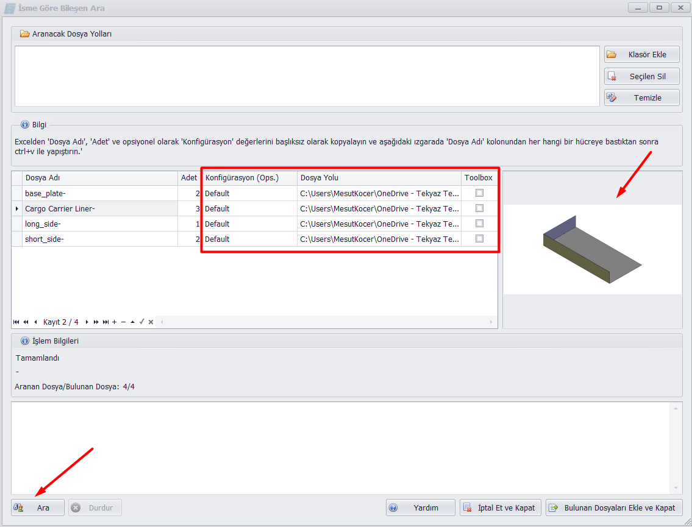Click the file path cell of base_plate- row
The width and height of the screenshot is (692, 527).
click(379, 193)
